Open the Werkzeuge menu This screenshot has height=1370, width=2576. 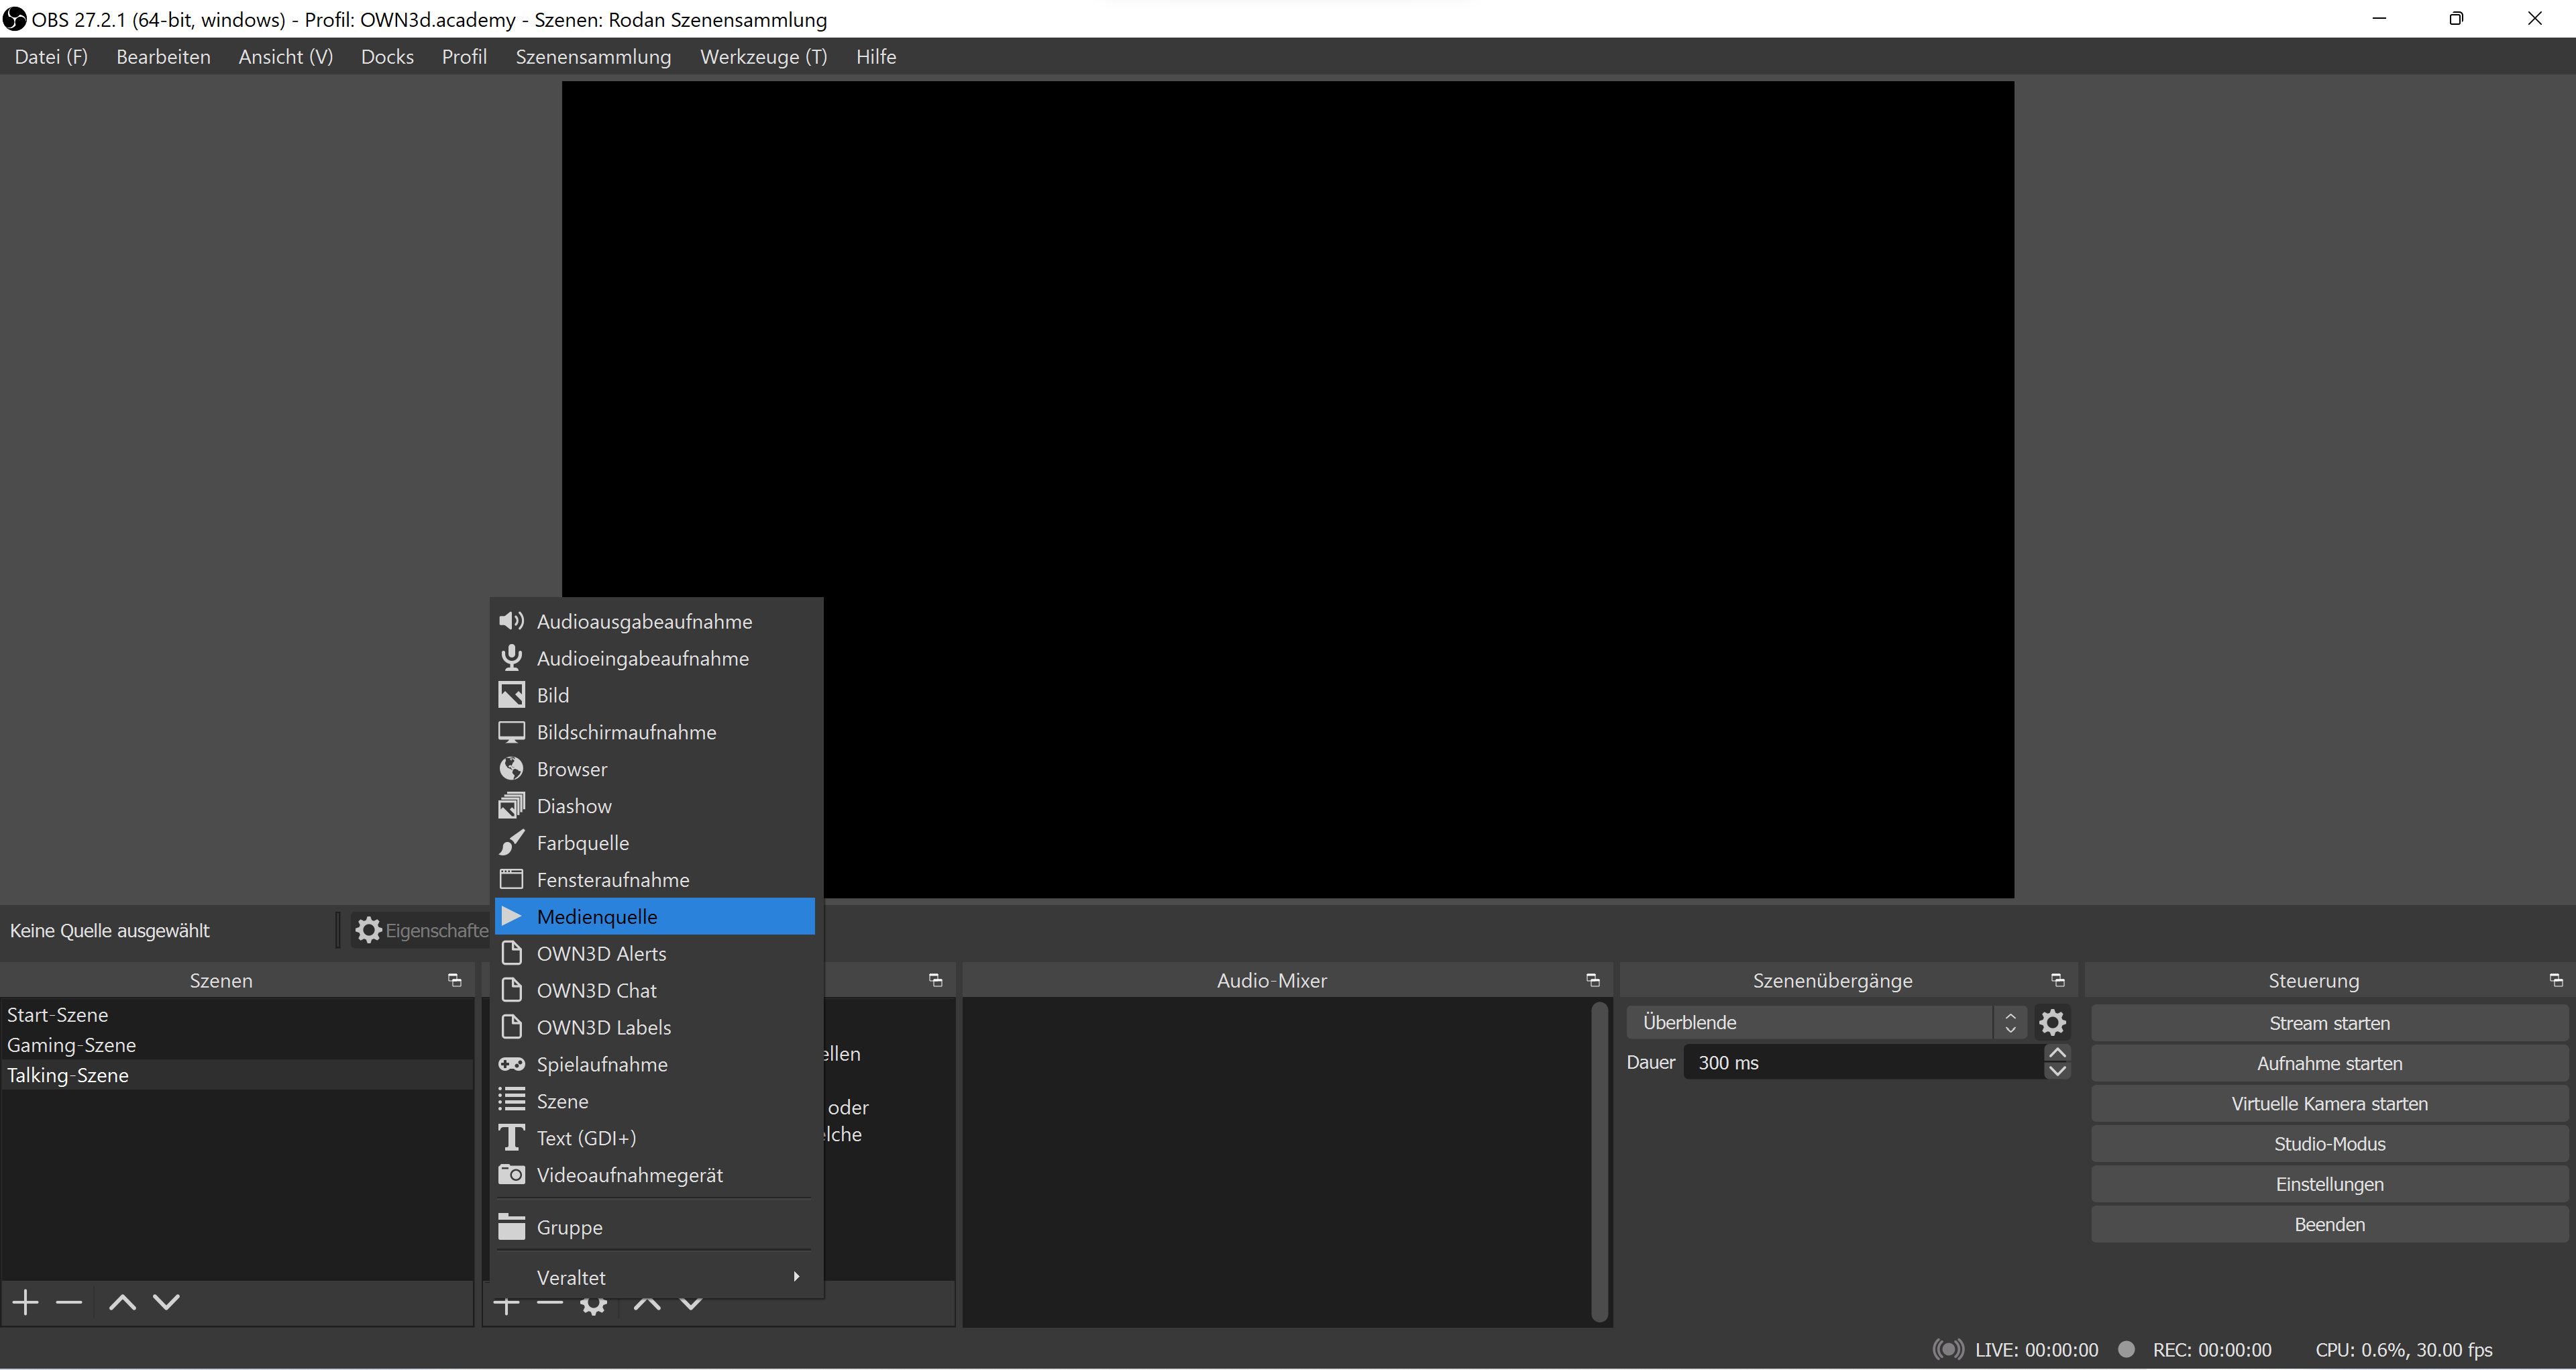click(x=763, y=56)
